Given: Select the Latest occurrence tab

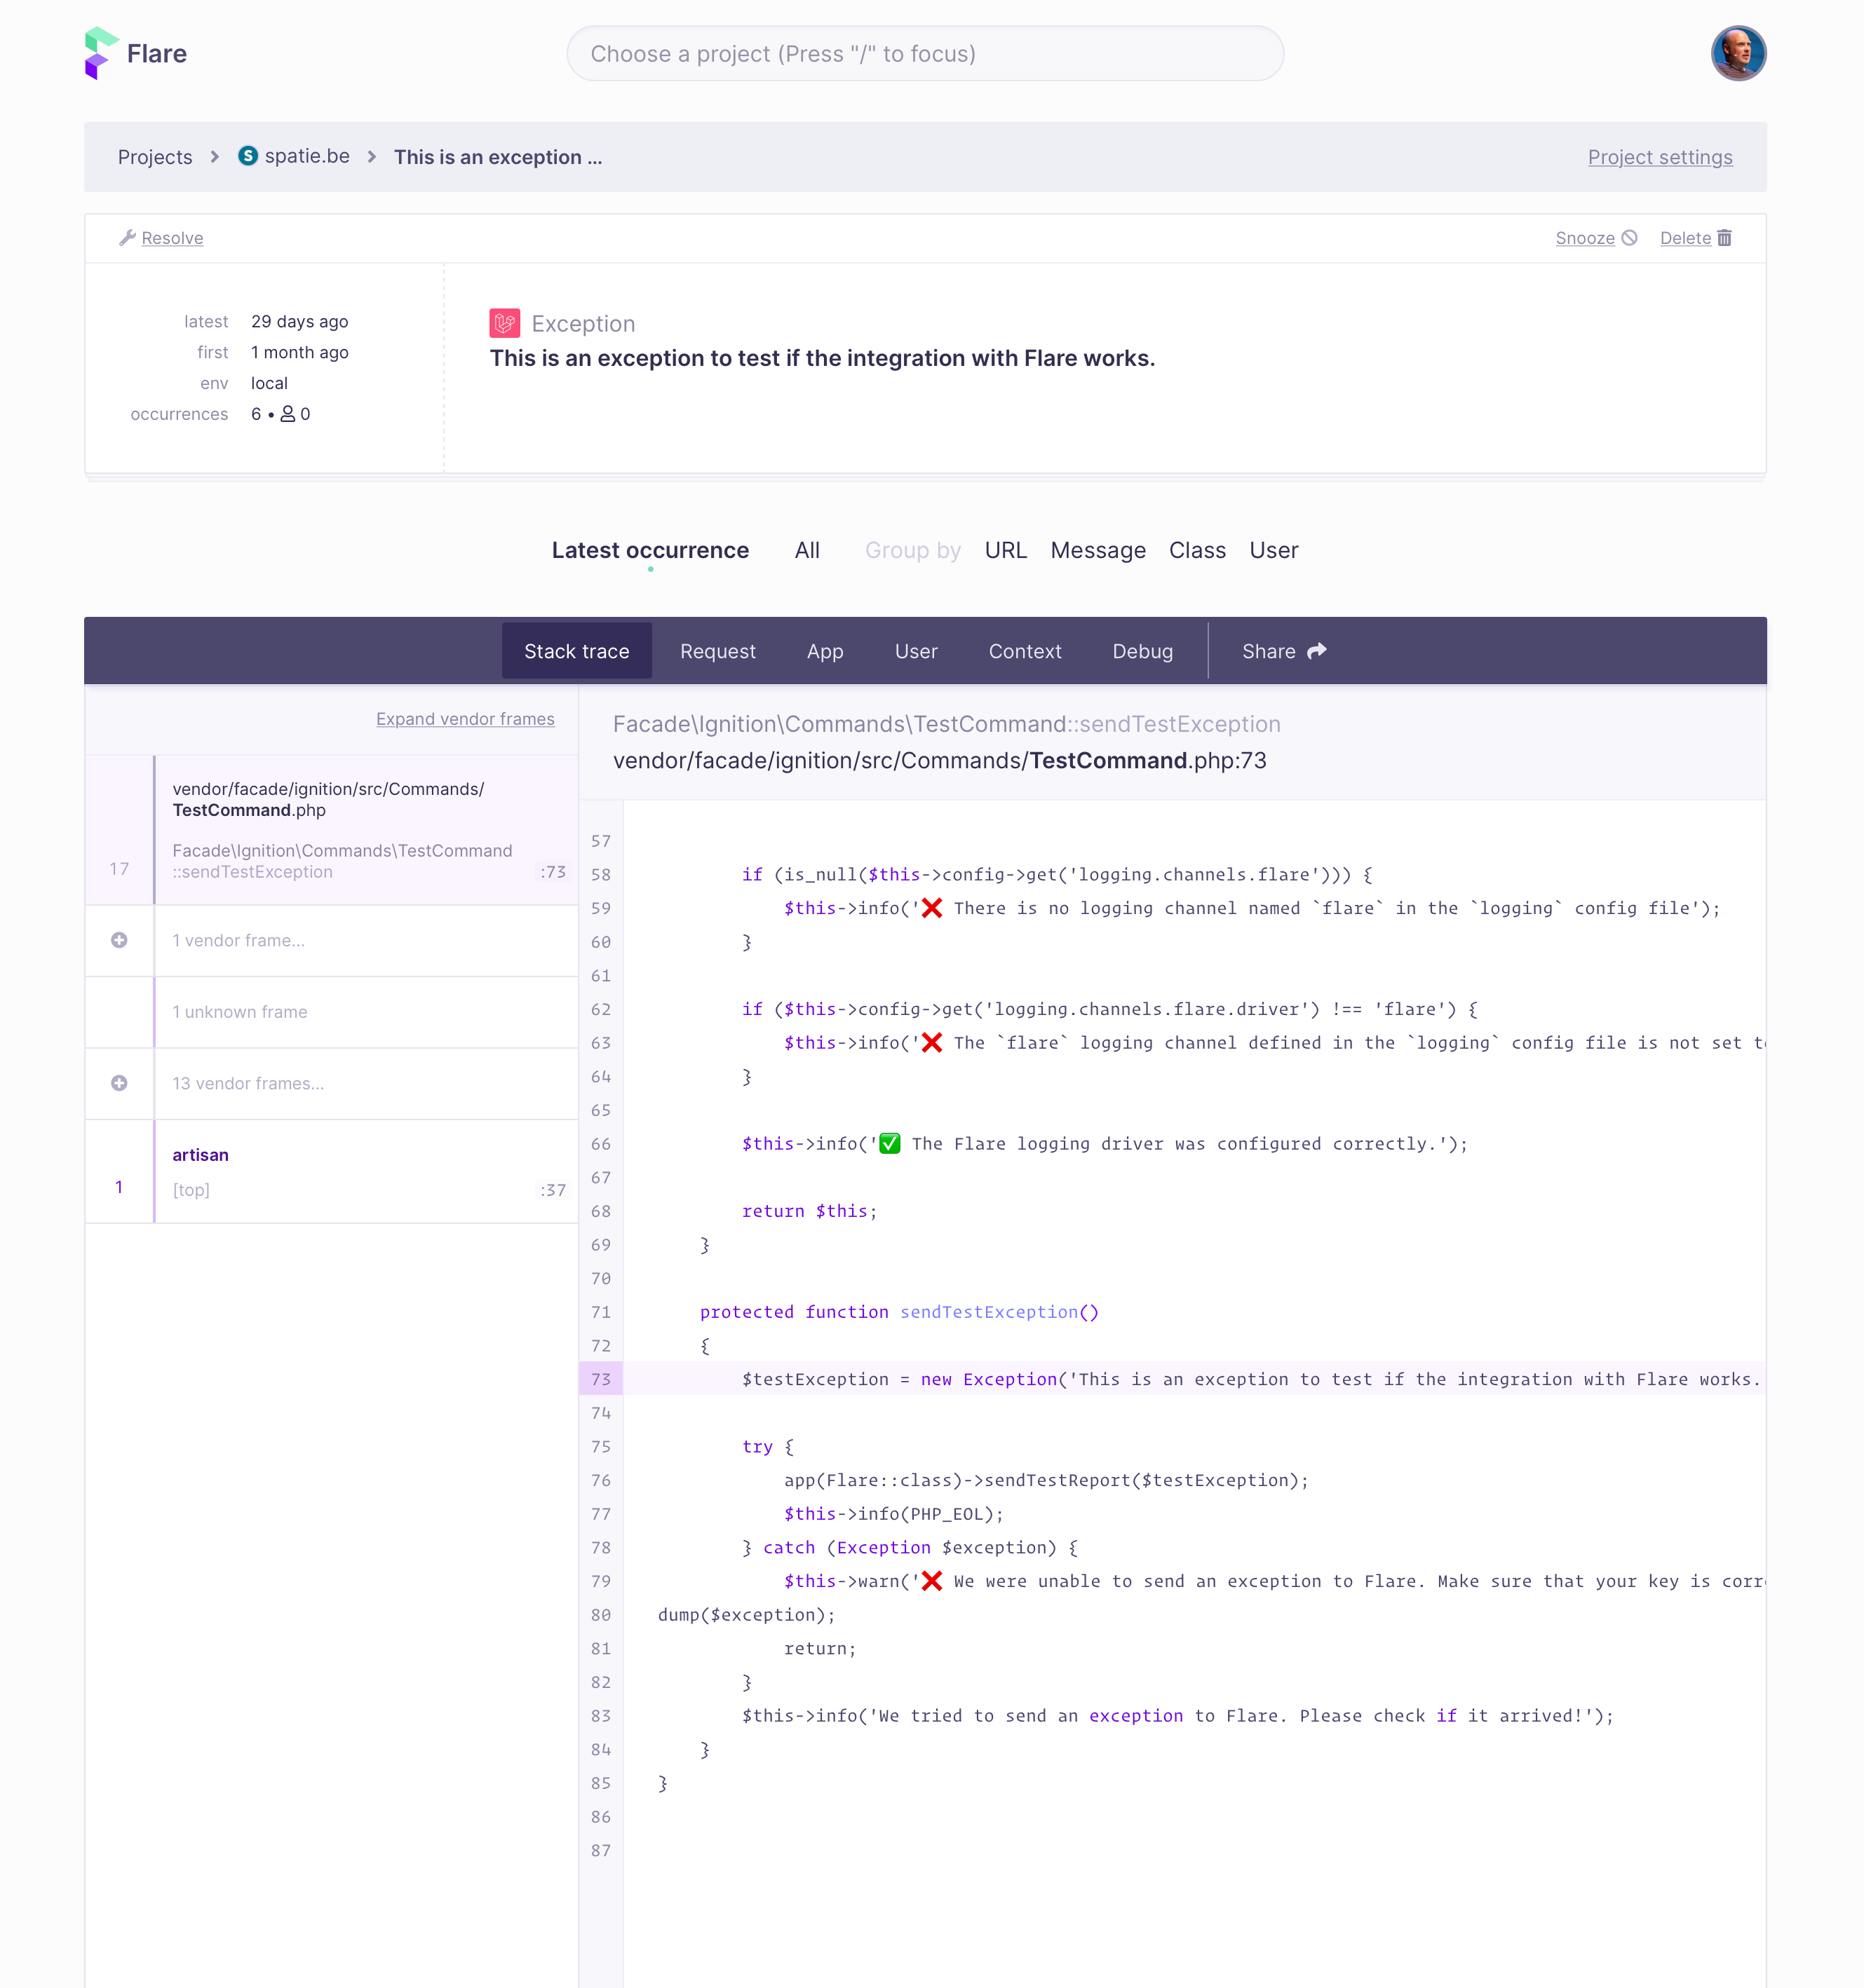Looking at the screenshot, I should (x=650, y=550).
